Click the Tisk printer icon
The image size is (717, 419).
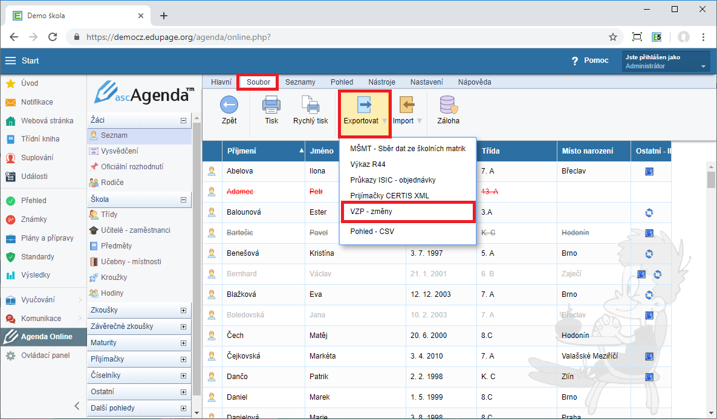(271, 105)
